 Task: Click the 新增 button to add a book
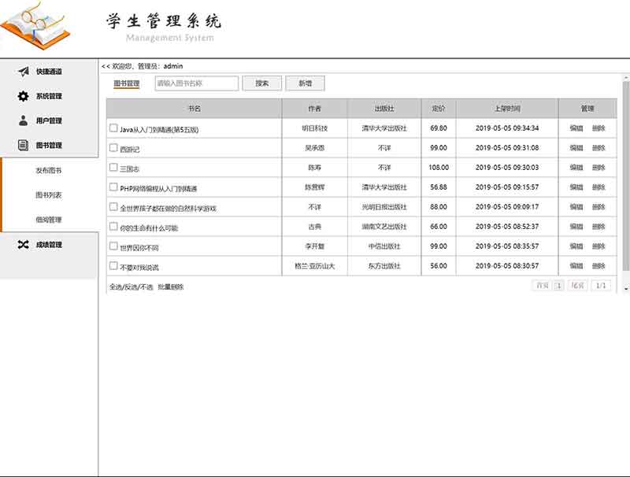pyautogui.click(x=305, y=83)
